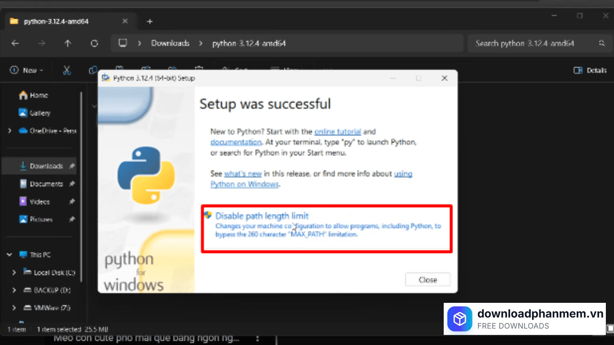Close the python-3.12.4-amd64 tab
This screenshot has height=345, width=614.
pyautogui.click(x=125, y=22)
